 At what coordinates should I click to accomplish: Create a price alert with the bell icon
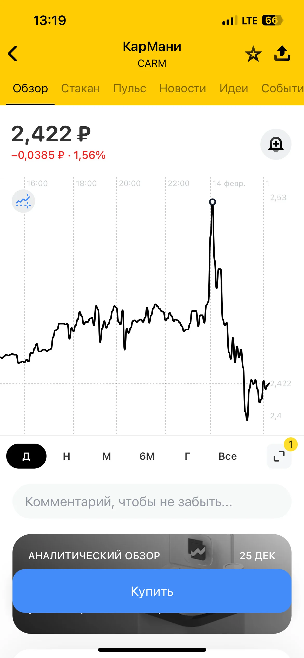[x=276, y=144]
